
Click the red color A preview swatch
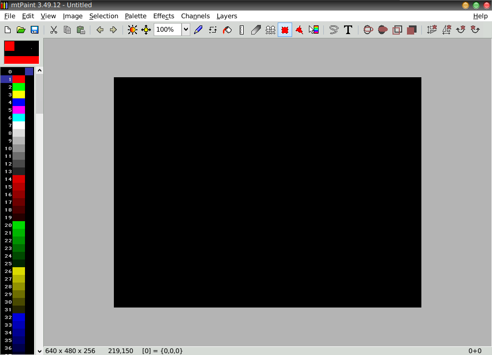click(x=10, y=46)
